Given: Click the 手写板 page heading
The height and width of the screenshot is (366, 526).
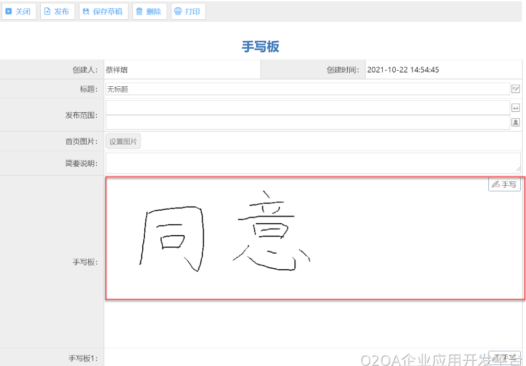Looking at the screenshot, I should click(260, 47).
